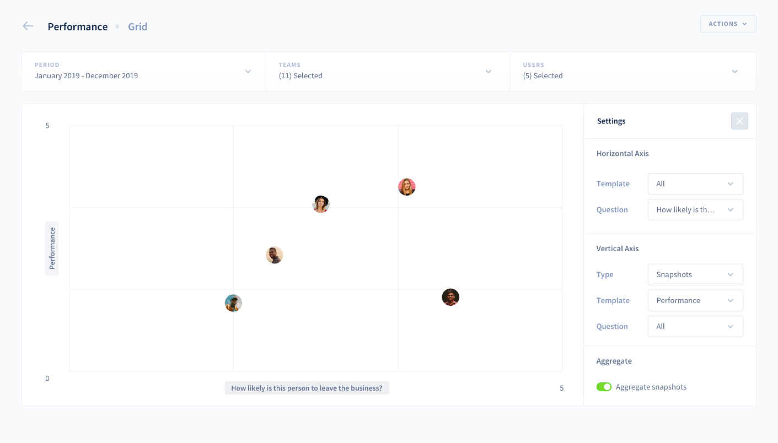Go back using the left arrow icon
The image size is (778, 443).
(x=28, y=26)
